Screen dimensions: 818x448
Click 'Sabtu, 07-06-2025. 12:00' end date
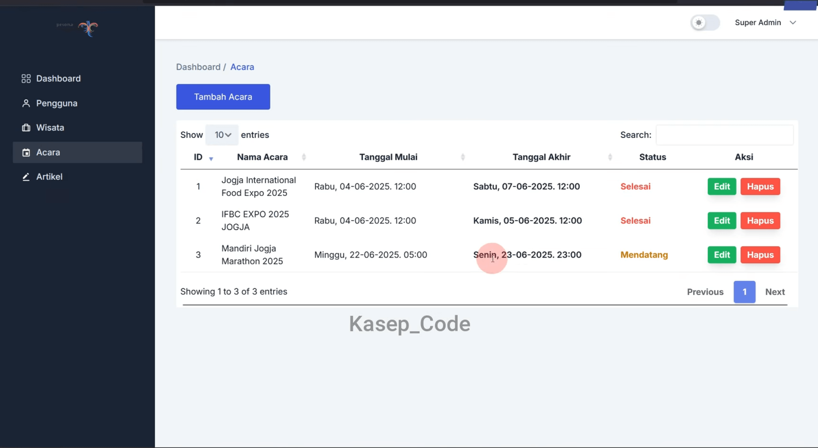tap(526, 186)
